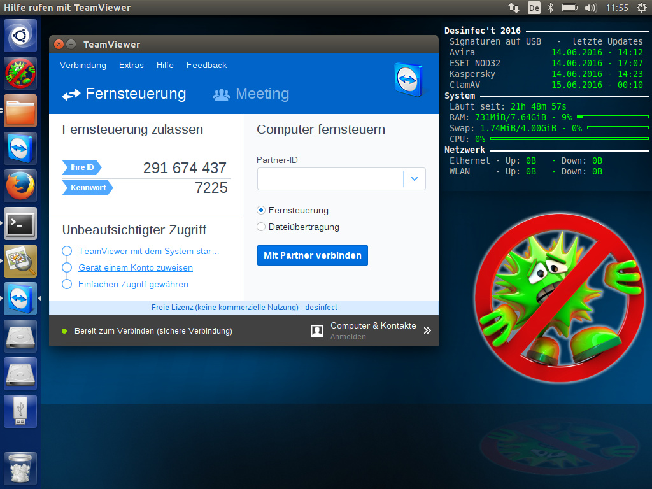This screenshot has height=489, width=652.
Task: Click the TeamViewer logo in the header
Action: tap(409, 80)
